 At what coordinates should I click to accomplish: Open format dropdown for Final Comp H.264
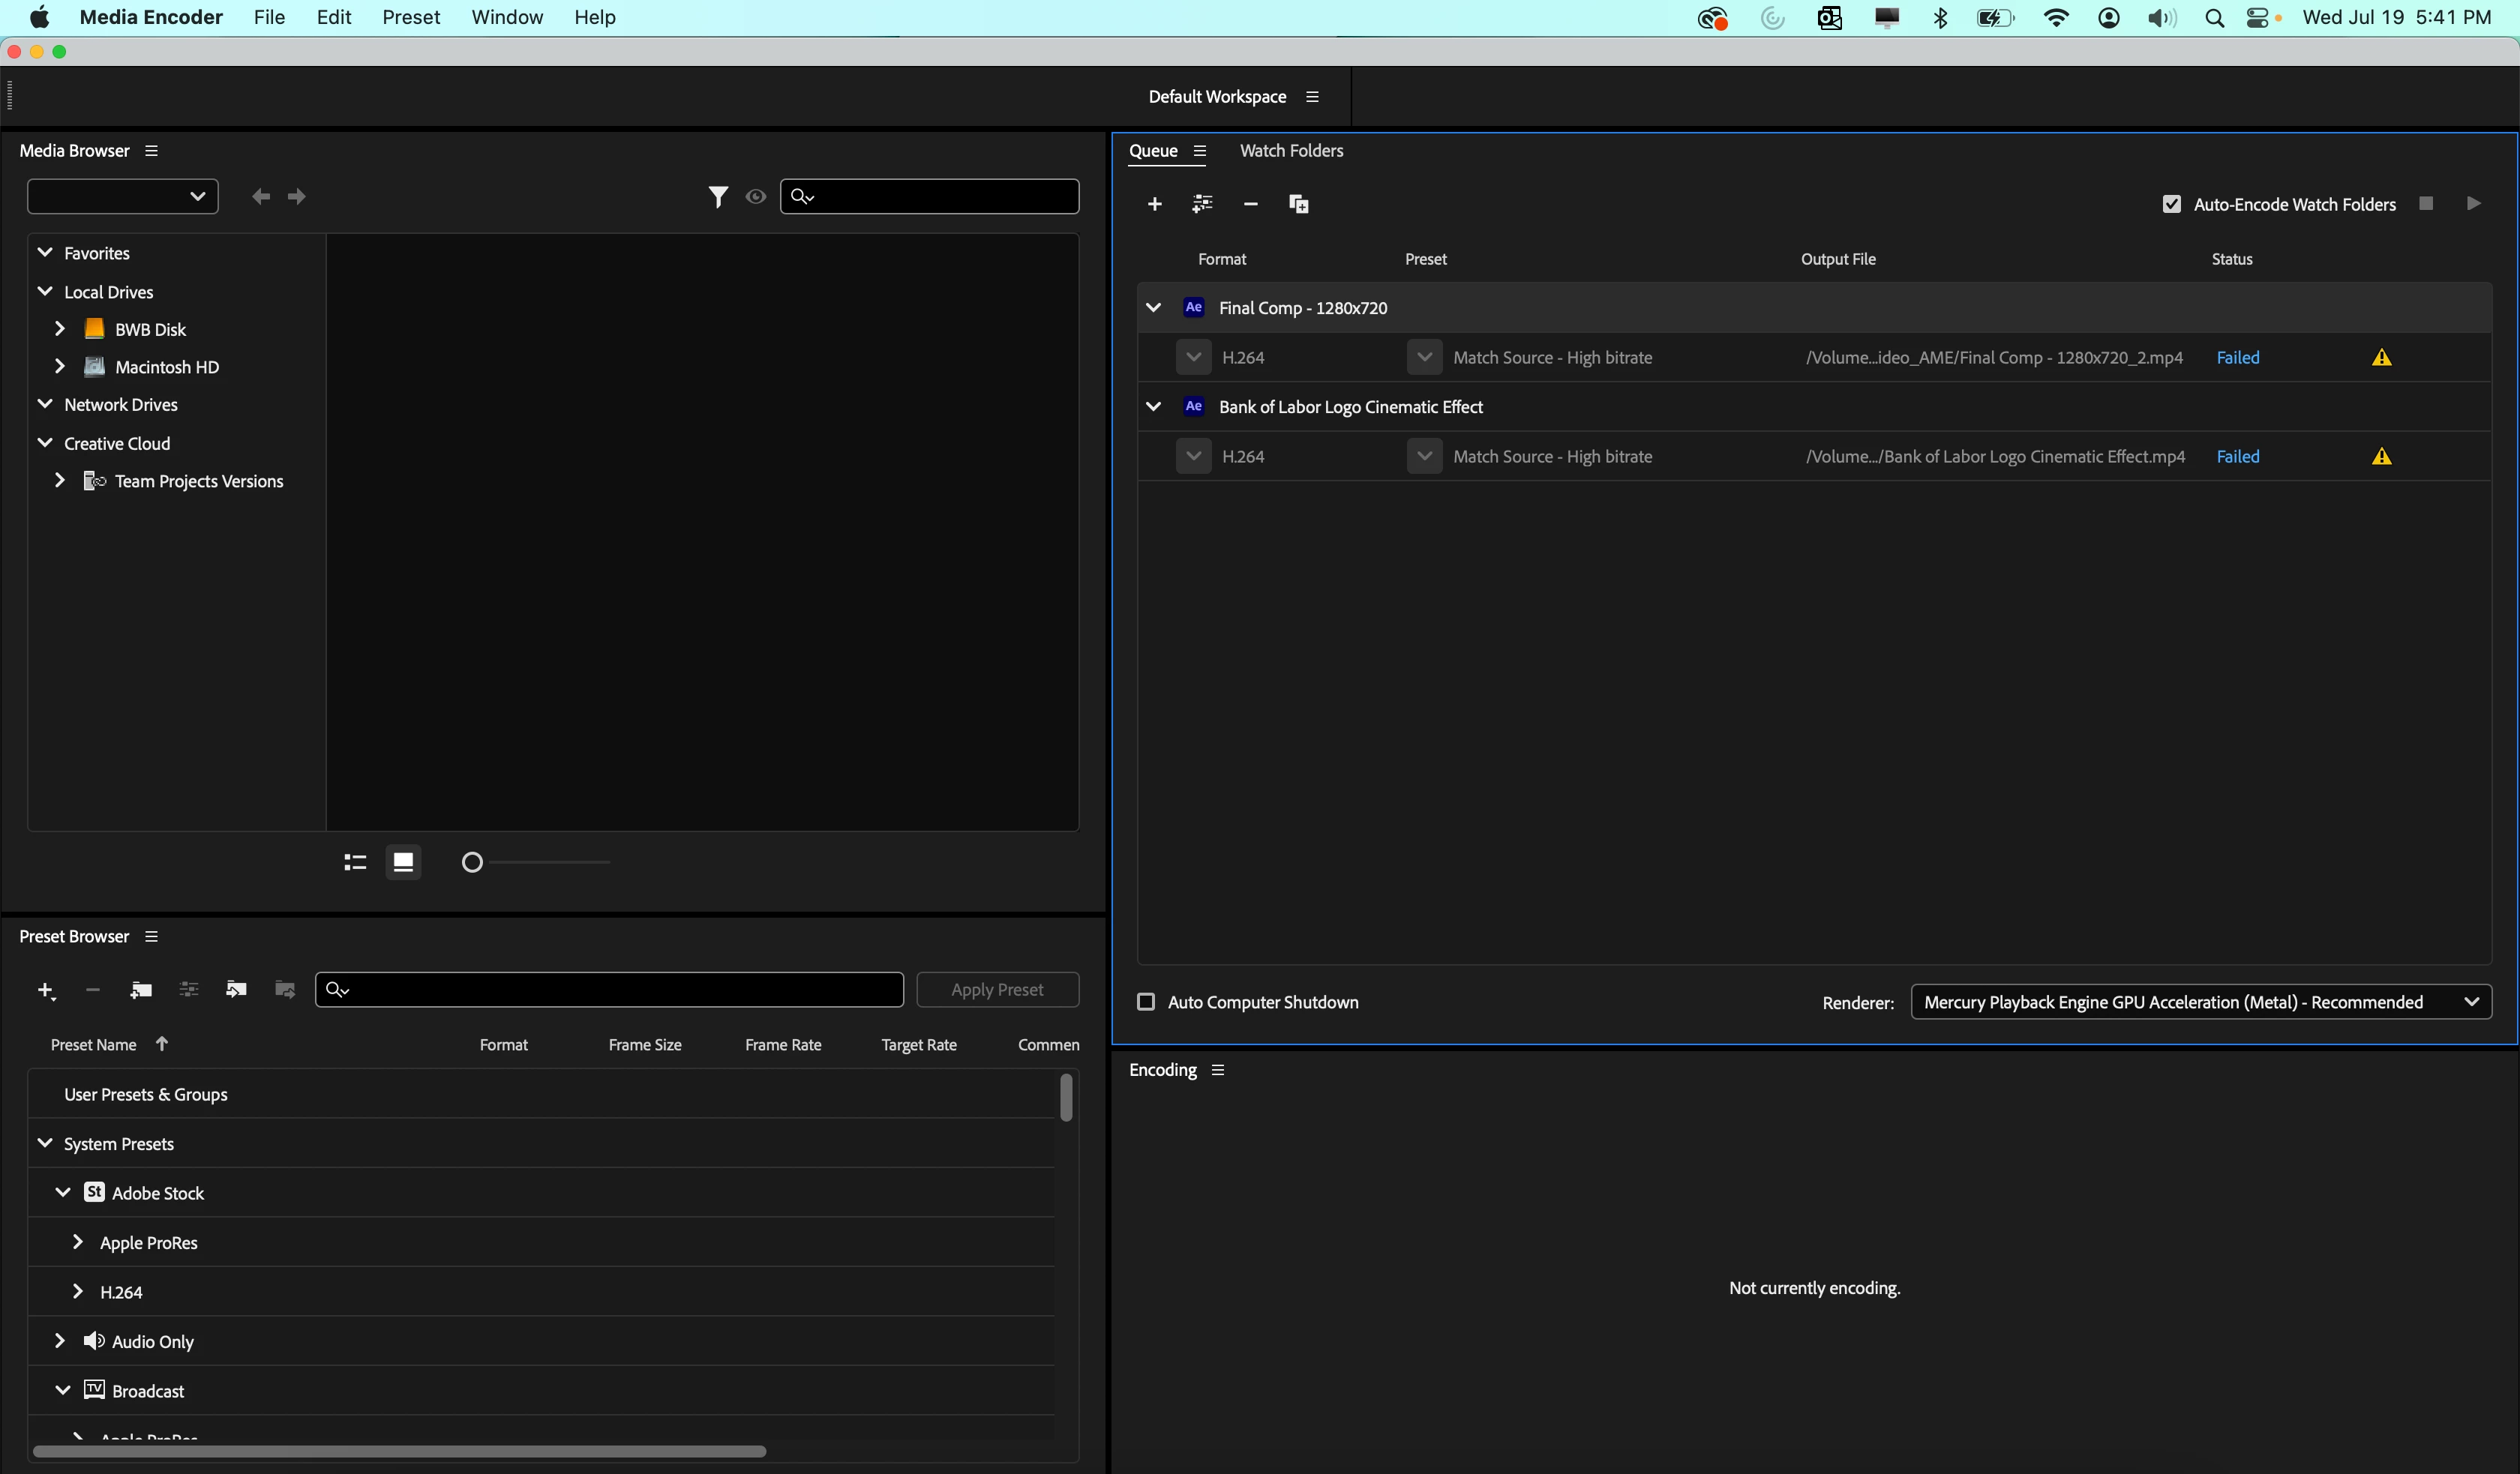1193,357
